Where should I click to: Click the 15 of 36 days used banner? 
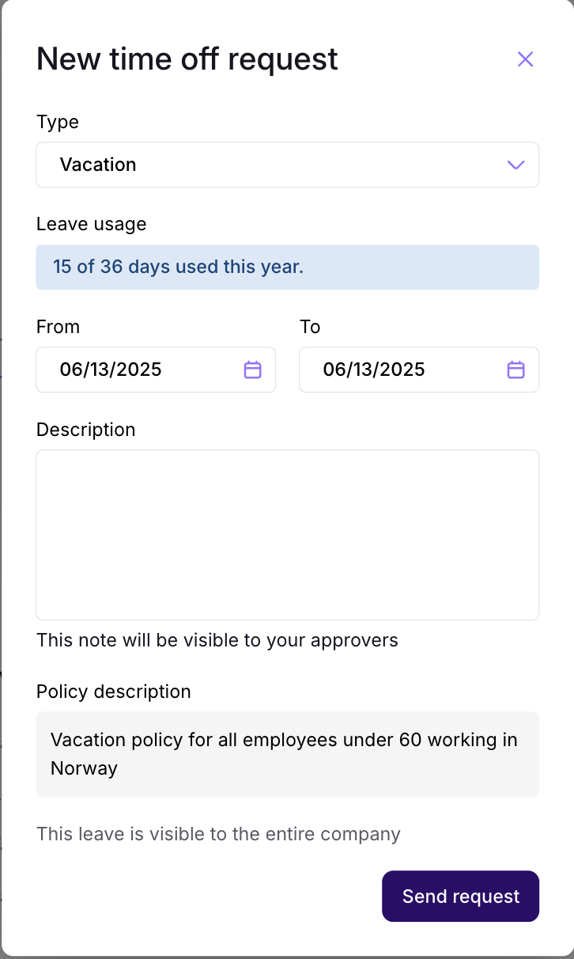pos(287,267)
